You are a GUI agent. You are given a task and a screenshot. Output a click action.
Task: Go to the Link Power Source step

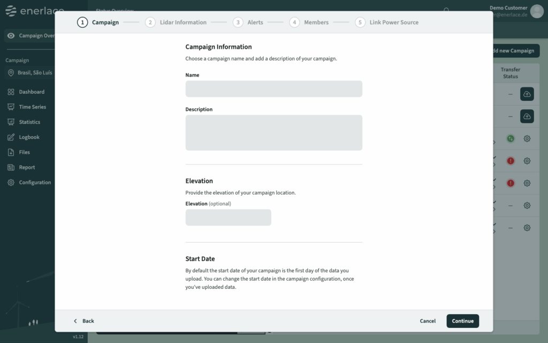pyautogui.click(x=387, y=23)
